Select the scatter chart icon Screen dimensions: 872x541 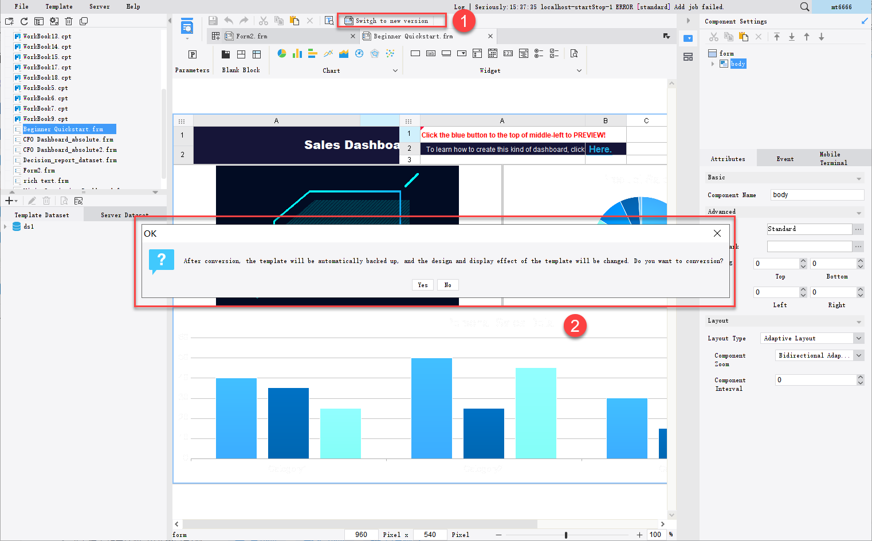pyautogui.click(x=390, y=53)
